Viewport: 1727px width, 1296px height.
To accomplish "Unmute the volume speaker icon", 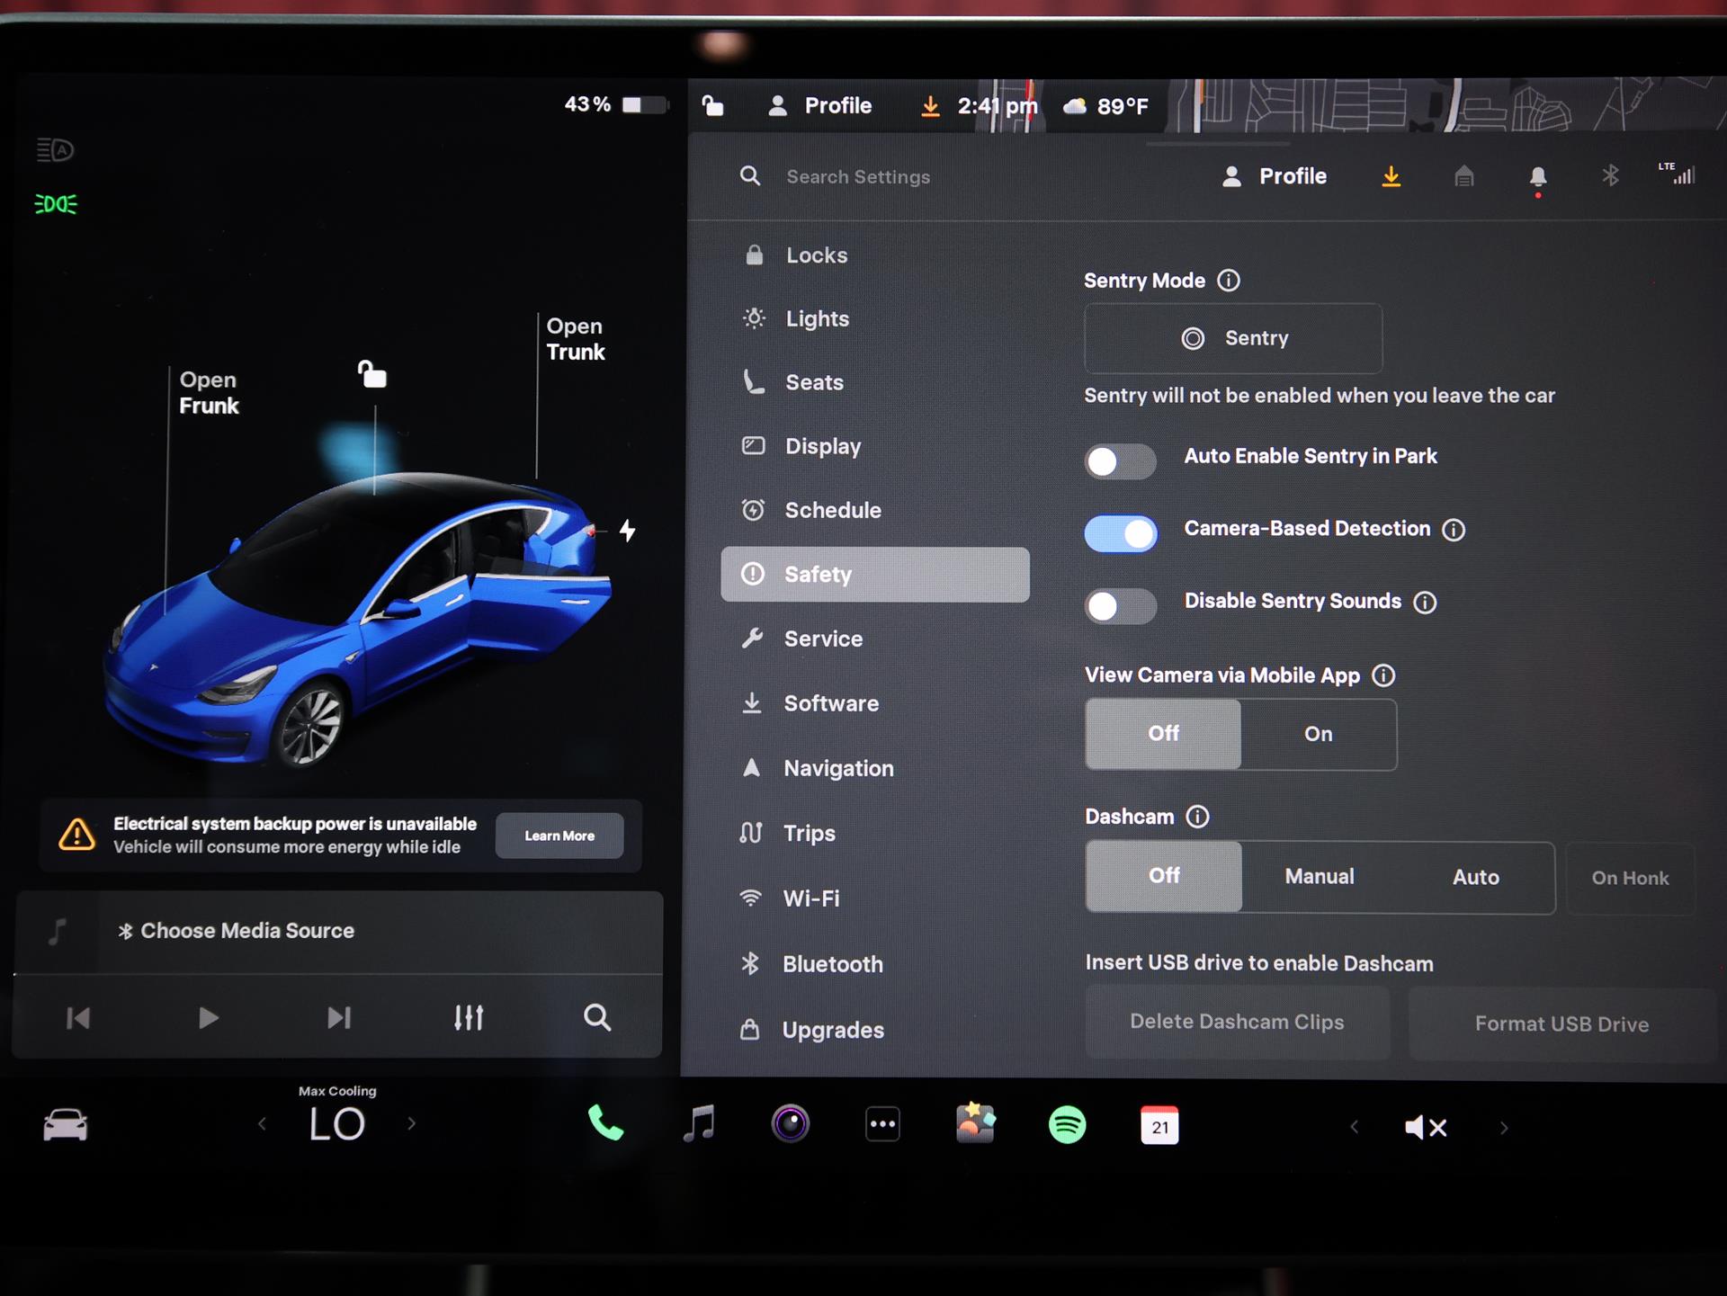I will coord(1426,1127).
